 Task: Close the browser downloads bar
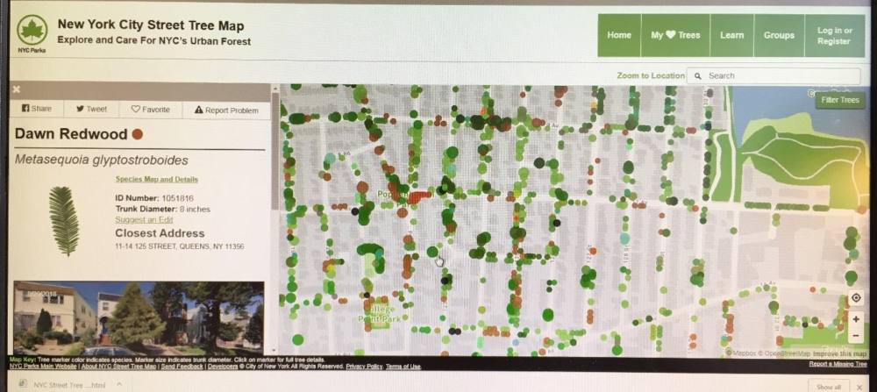tap(859, 387)
